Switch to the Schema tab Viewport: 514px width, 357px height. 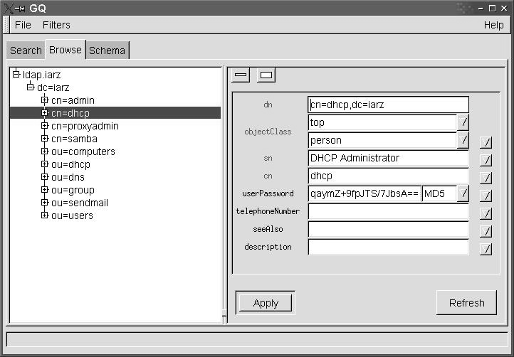[x=107, y=50]
